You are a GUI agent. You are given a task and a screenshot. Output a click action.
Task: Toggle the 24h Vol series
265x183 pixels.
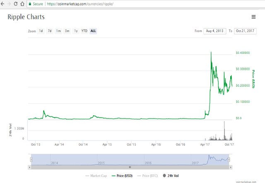[171, 176]
